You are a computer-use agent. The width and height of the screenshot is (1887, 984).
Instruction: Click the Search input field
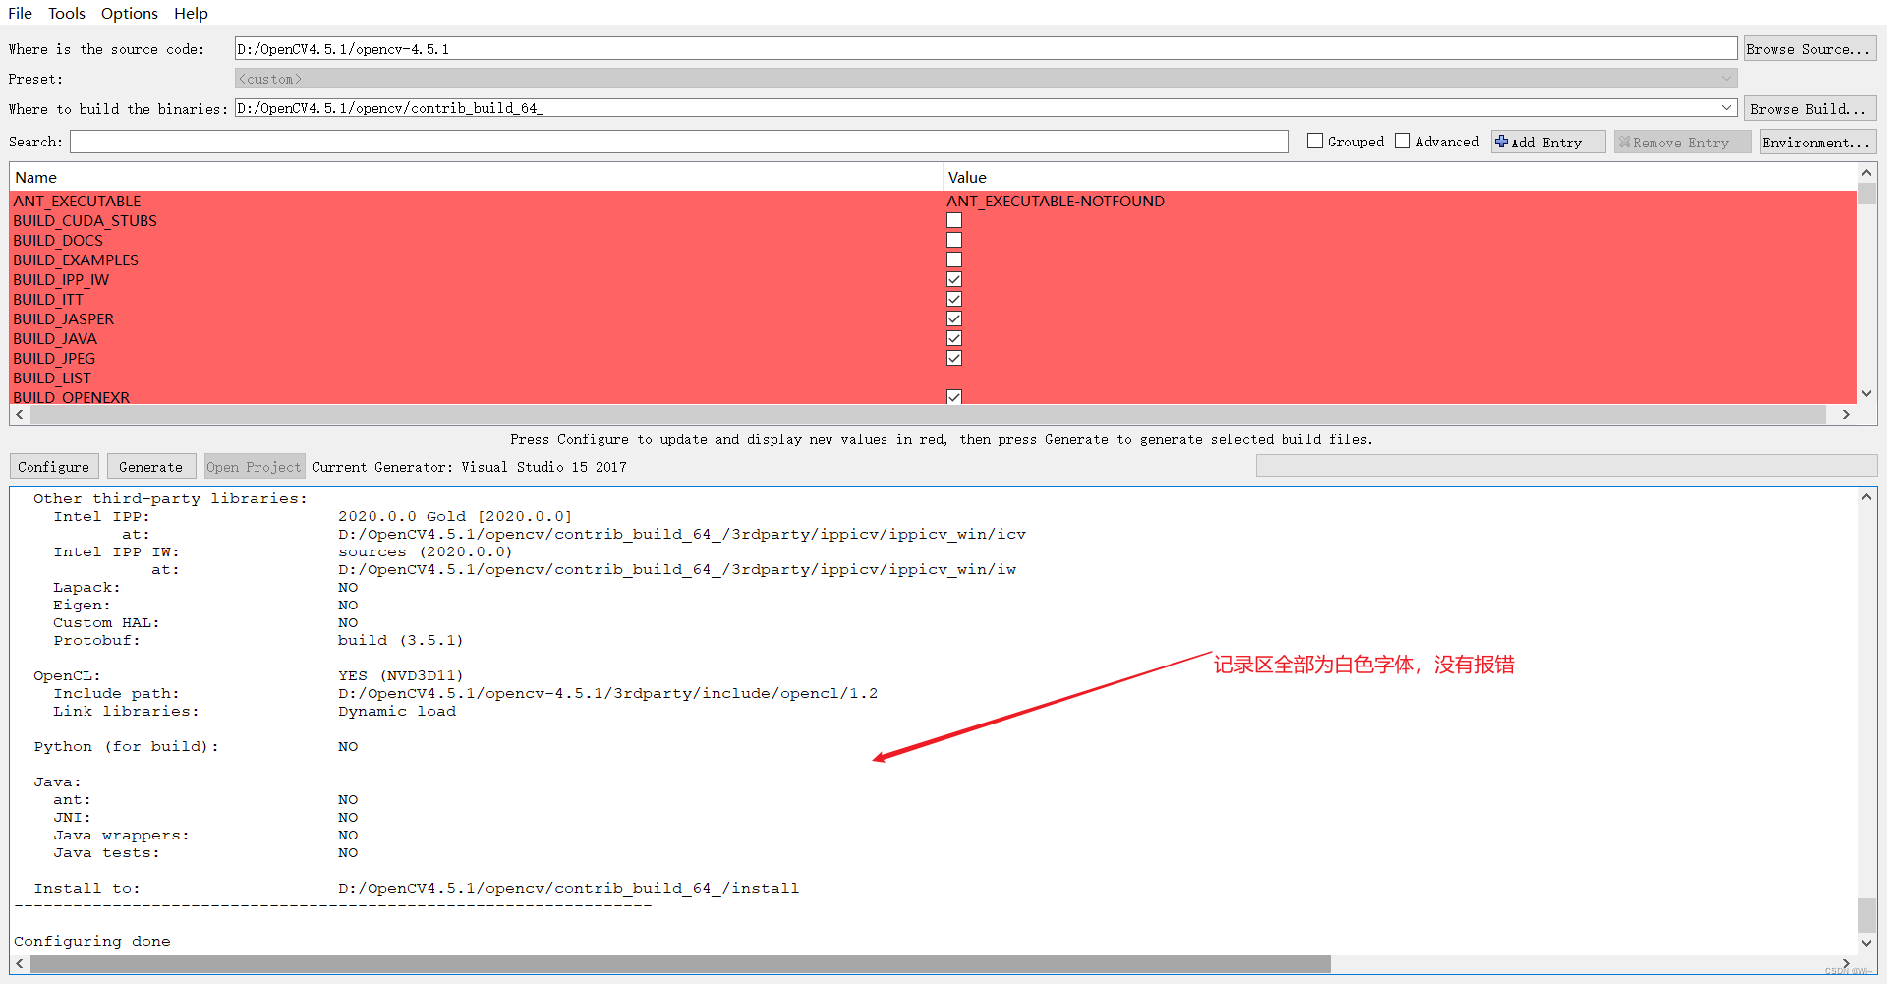(679, 142)
